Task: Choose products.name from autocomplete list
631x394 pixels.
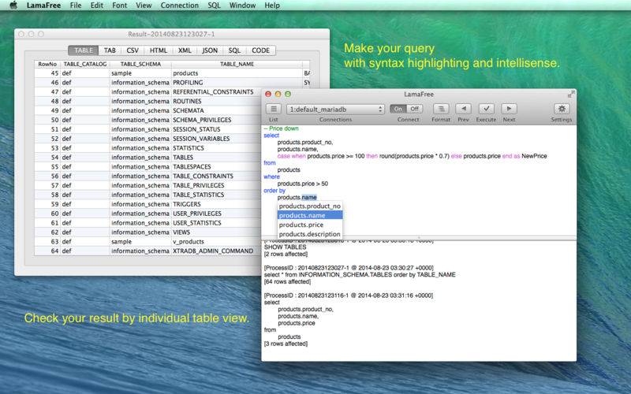Action: click(310, 215)
